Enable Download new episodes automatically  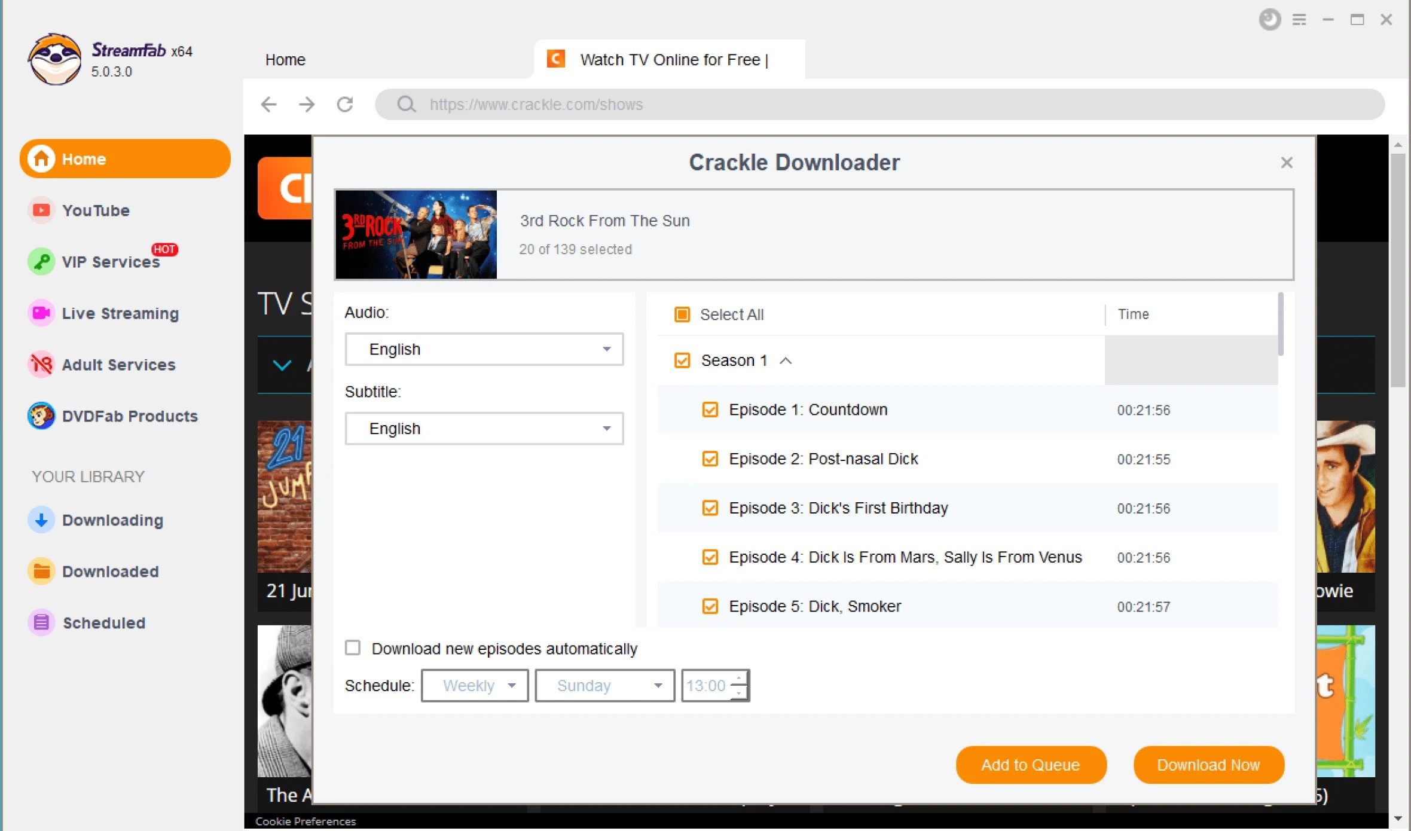pos(352,648)
